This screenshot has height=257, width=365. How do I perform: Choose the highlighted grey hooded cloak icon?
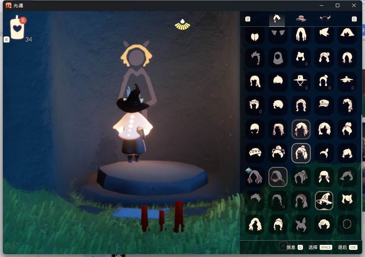pyautogui.click(x=278, y=177)
